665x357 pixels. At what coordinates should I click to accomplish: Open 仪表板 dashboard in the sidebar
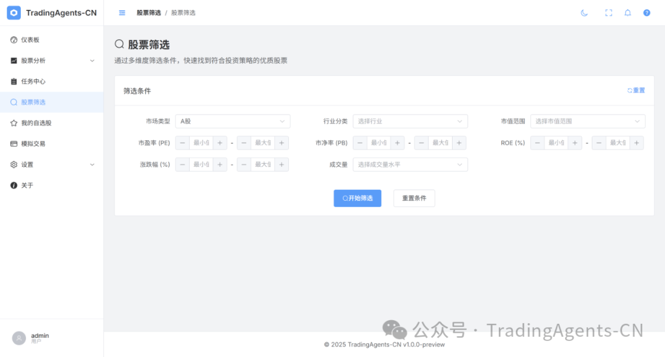tap(30, 40)
